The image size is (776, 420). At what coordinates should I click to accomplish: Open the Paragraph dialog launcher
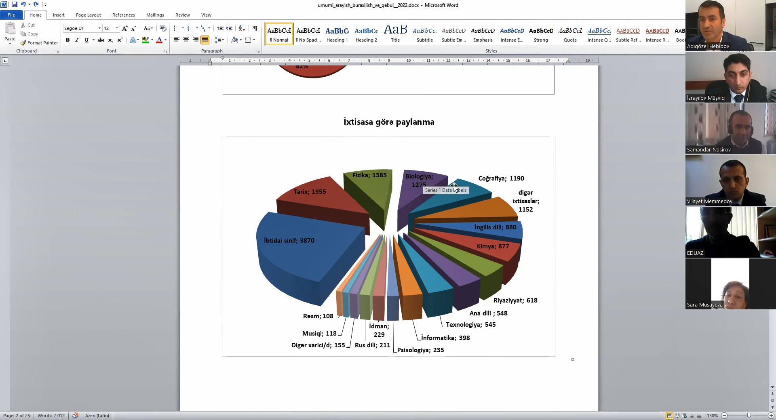[258, 51]
